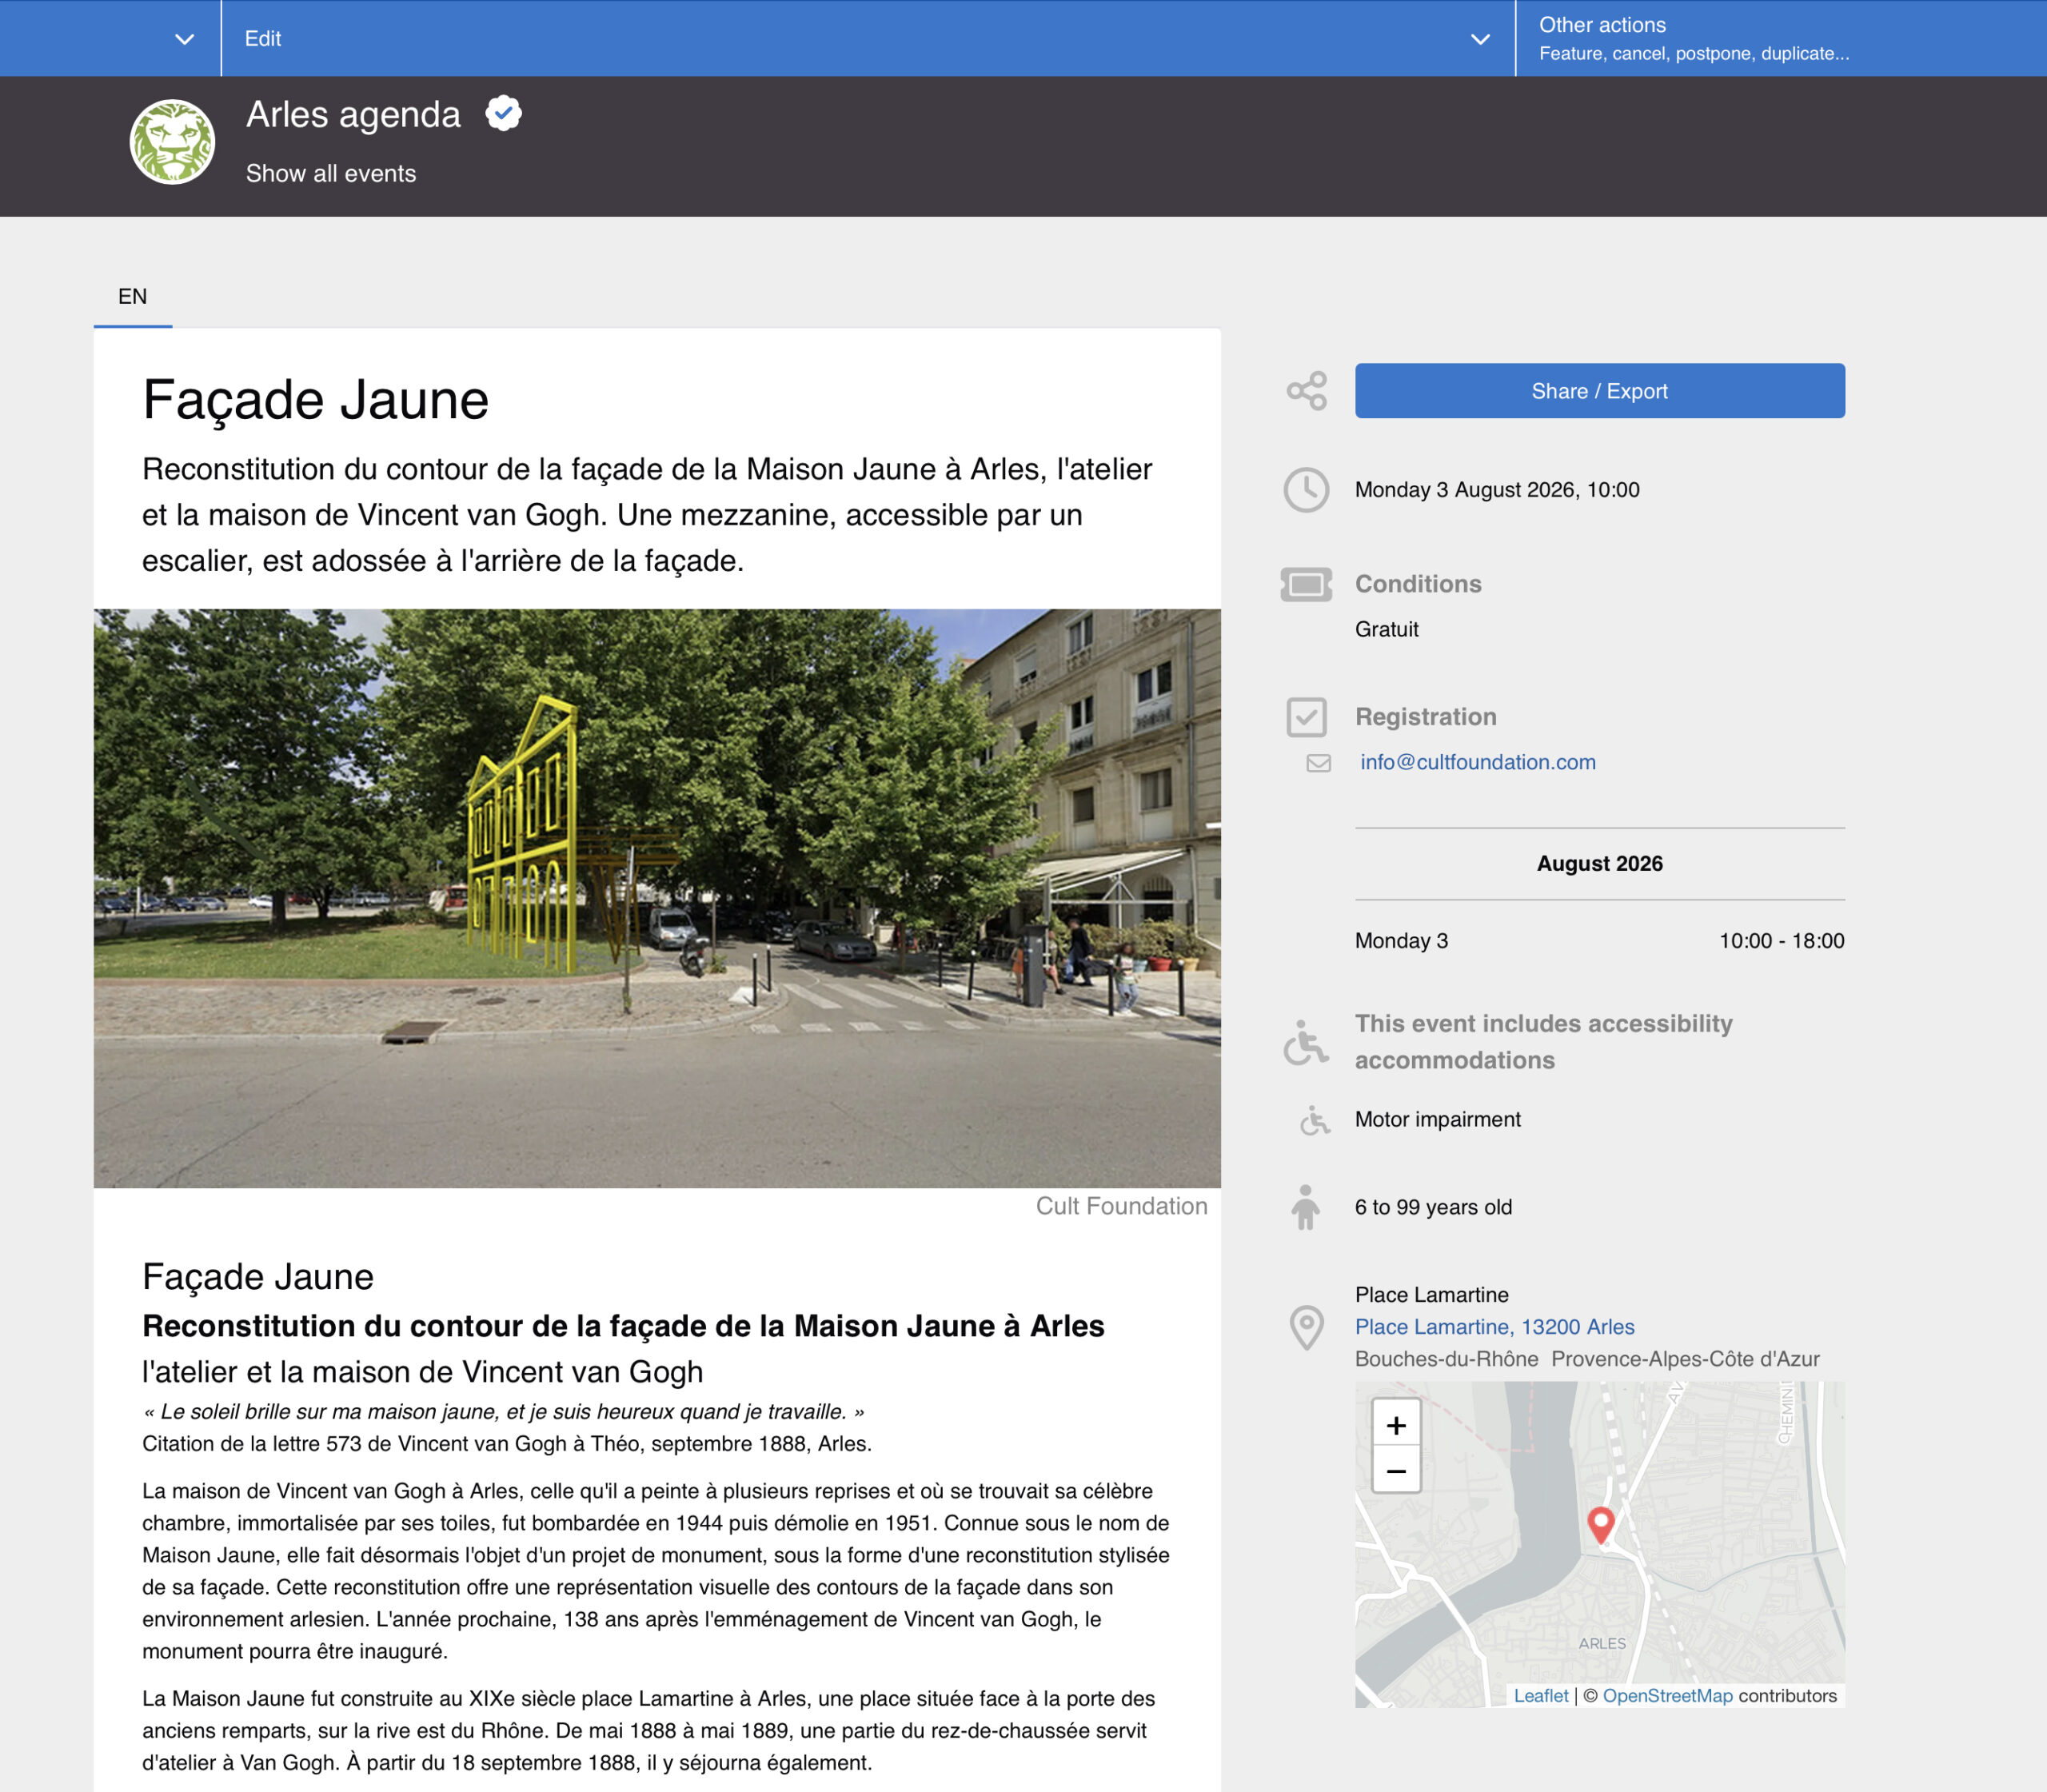This screenshot has height=1792, width=2047.
Task: Zoom in on the map
Action: (1396, 1424)
